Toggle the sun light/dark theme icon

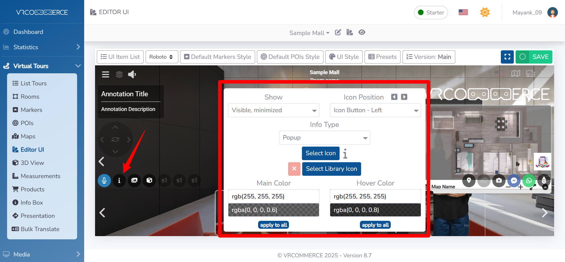pyautogui.click(x=485, y=12)
